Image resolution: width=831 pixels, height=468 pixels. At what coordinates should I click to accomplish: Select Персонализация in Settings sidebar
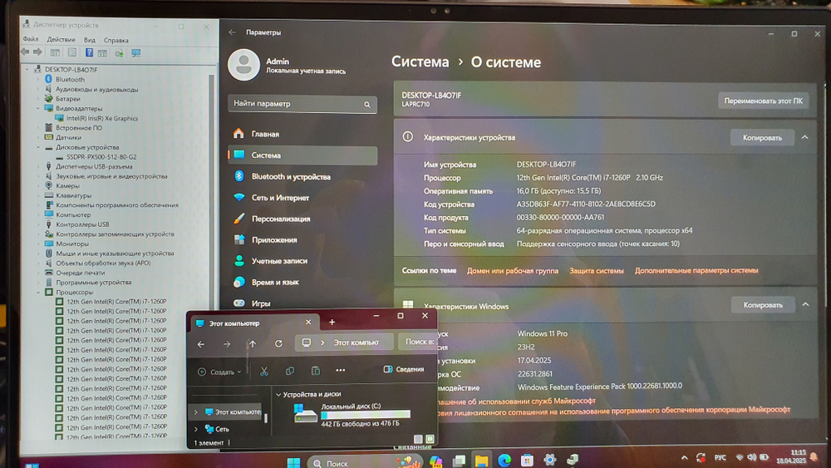click(302, 219)
